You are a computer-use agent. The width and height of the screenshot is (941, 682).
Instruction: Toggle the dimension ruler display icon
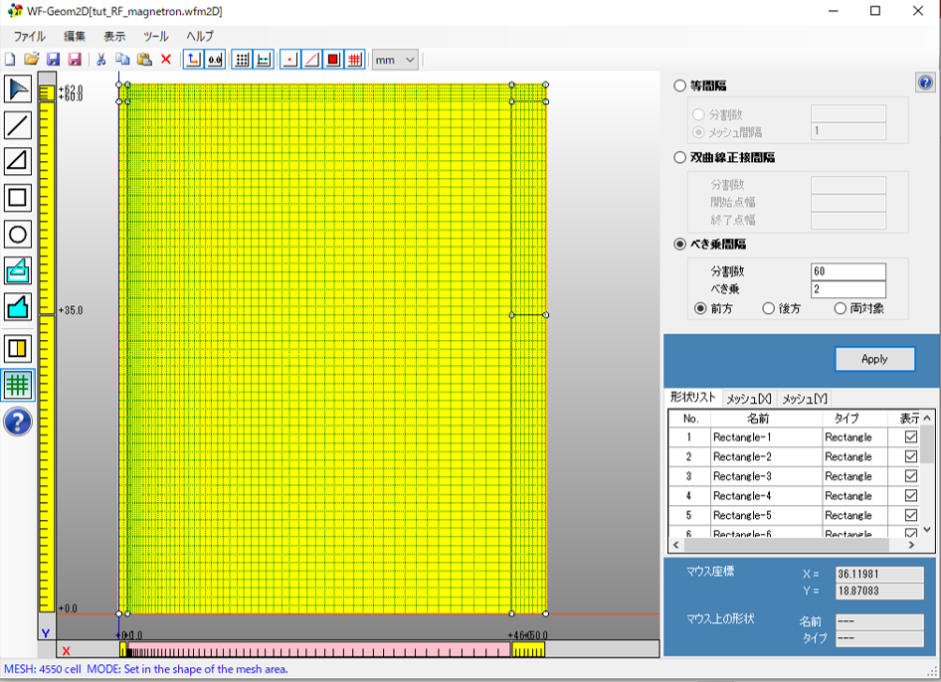(264, 60)
